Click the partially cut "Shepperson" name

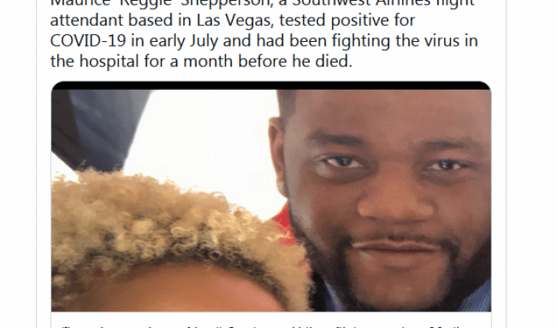pos(224,3)
